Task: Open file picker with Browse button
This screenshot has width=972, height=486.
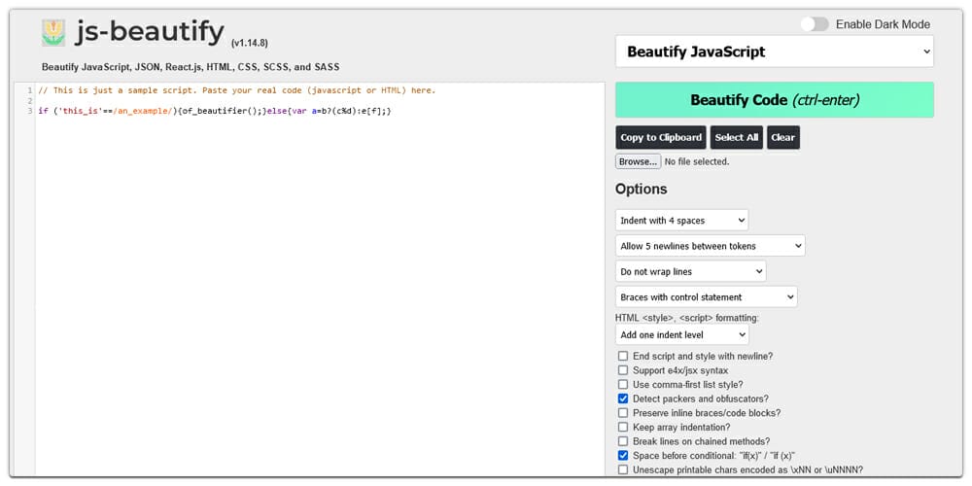Action: point(638,161)
